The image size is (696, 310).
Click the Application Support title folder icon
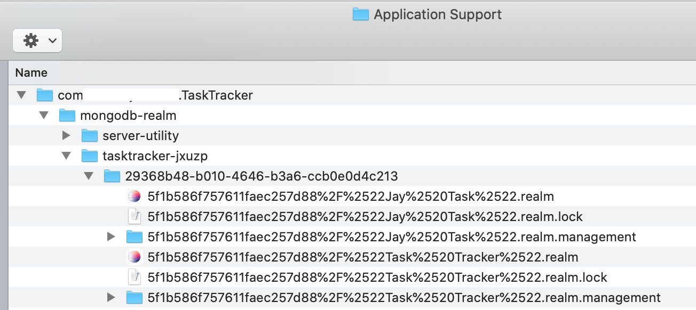click(x=361, y=14)
